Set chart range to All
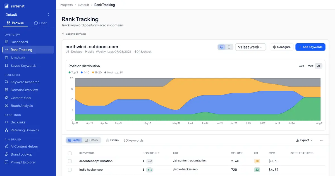The height and width of the screenshot is (176, 335). click(319, 66)
